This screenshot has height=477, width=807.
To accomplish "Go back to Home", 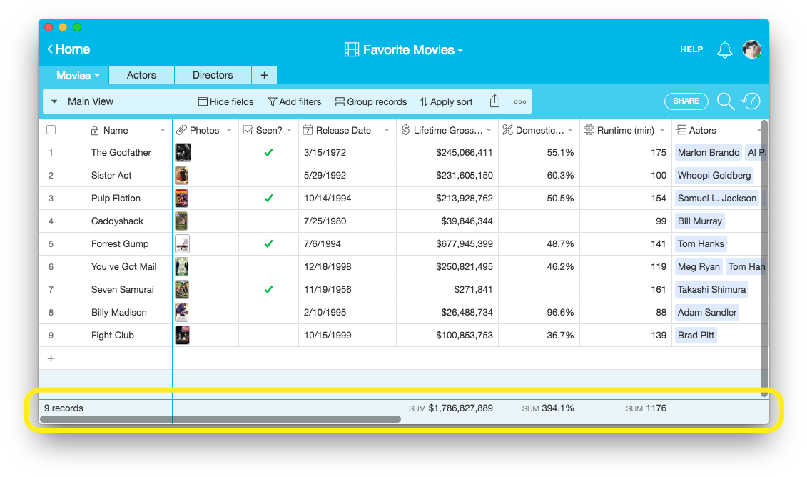I will pyautogui.click(x=68, y=49).
